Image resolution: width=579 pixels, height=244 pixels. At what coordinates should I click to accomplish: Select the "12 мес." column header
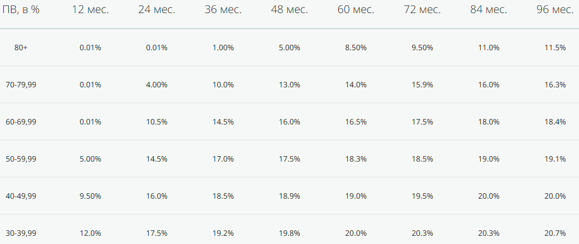[x=91, y=10]
